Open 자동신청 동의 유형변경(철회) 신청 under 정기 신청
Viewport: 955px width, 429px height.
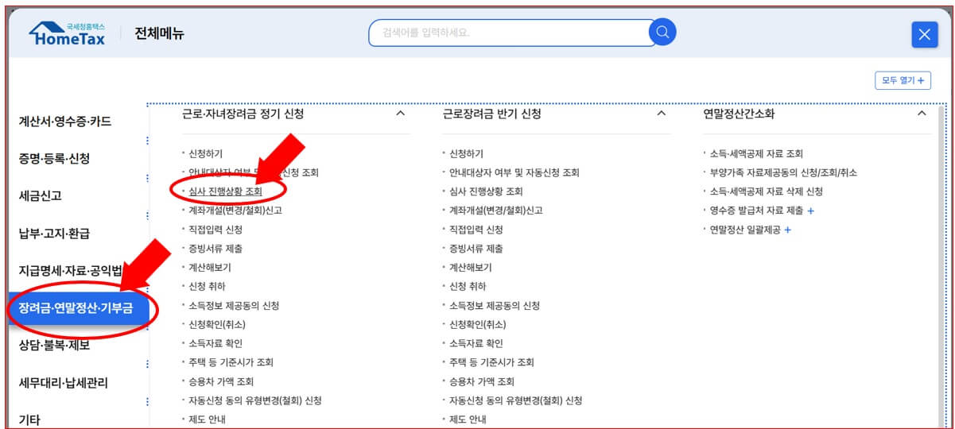click(x=254, y=400)
